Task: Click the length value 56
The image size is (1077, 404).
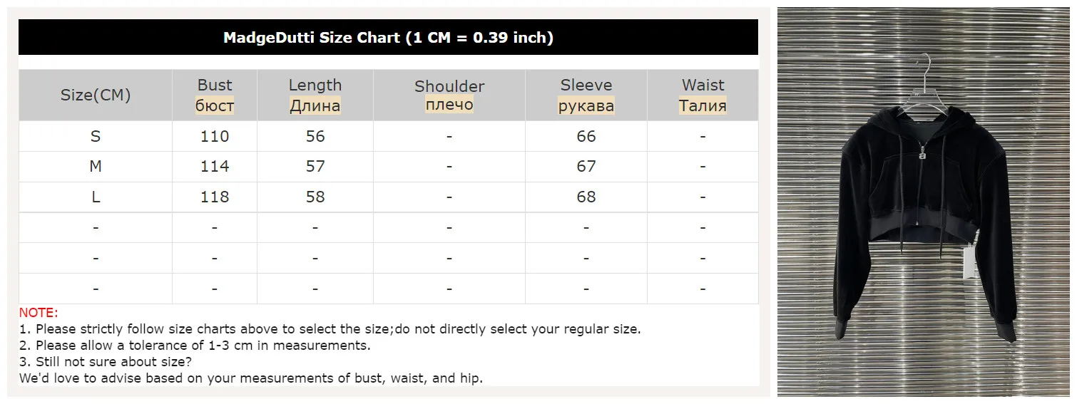Action: (315, 136)
